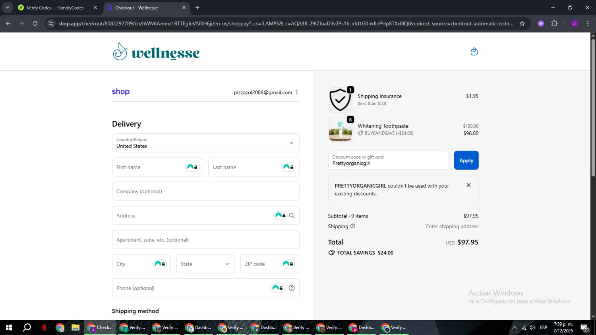The height and width of the screenshot is (335, 596).
Task: Click the BUY6ANDSAVE discount tag icon
Action: click(x=360, y=133)
